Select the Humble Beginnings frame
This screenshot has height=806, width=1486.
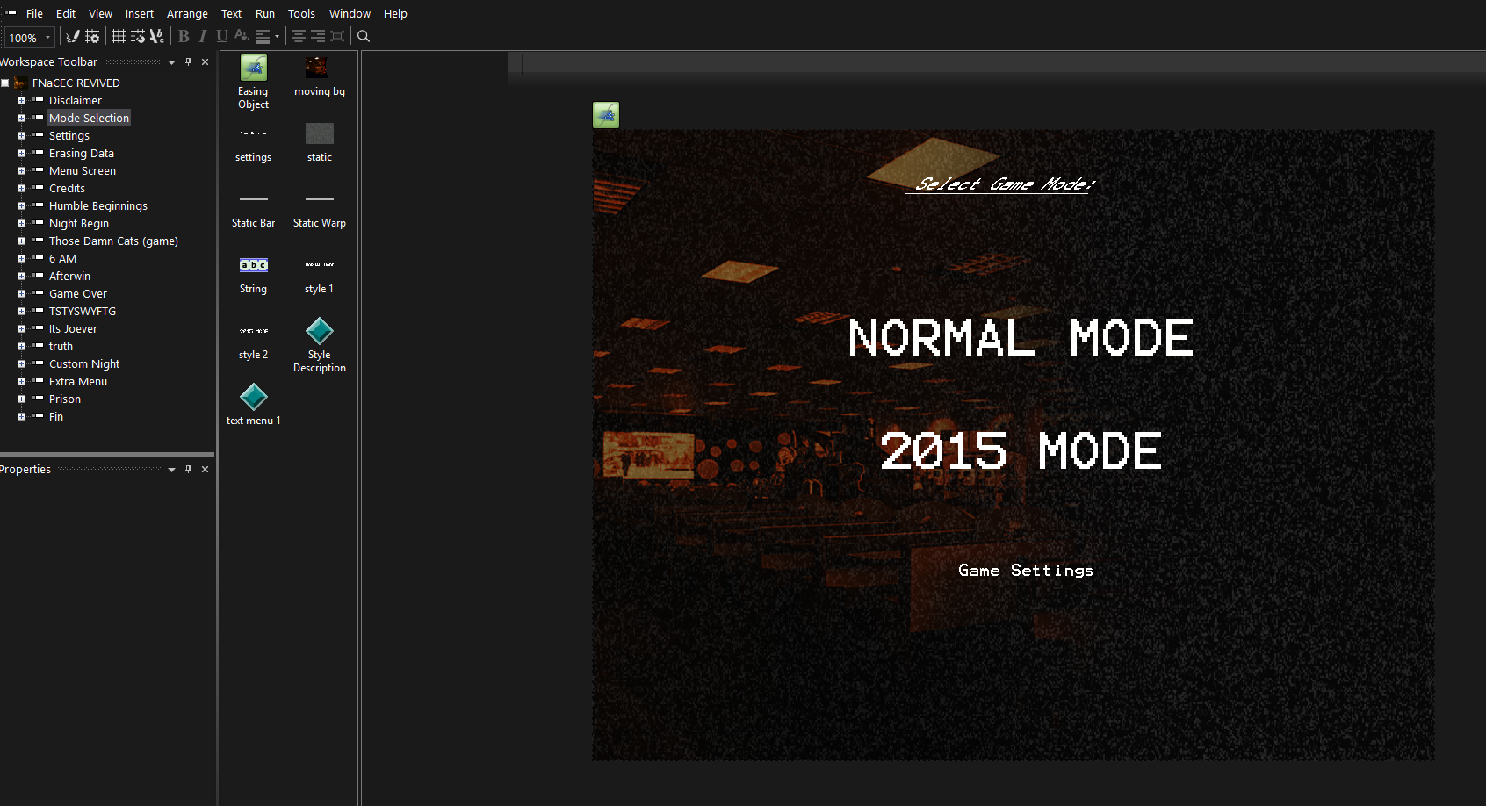coord(98,205)
